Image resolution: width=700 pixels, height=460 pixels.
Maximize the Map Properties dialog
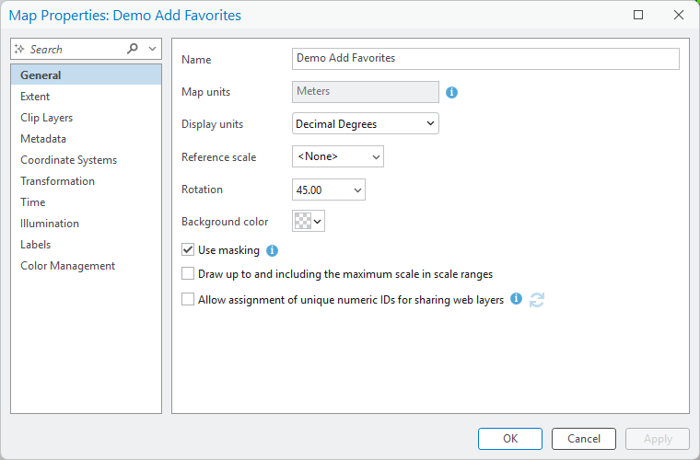pyautogui.click(x=638, y=15)
